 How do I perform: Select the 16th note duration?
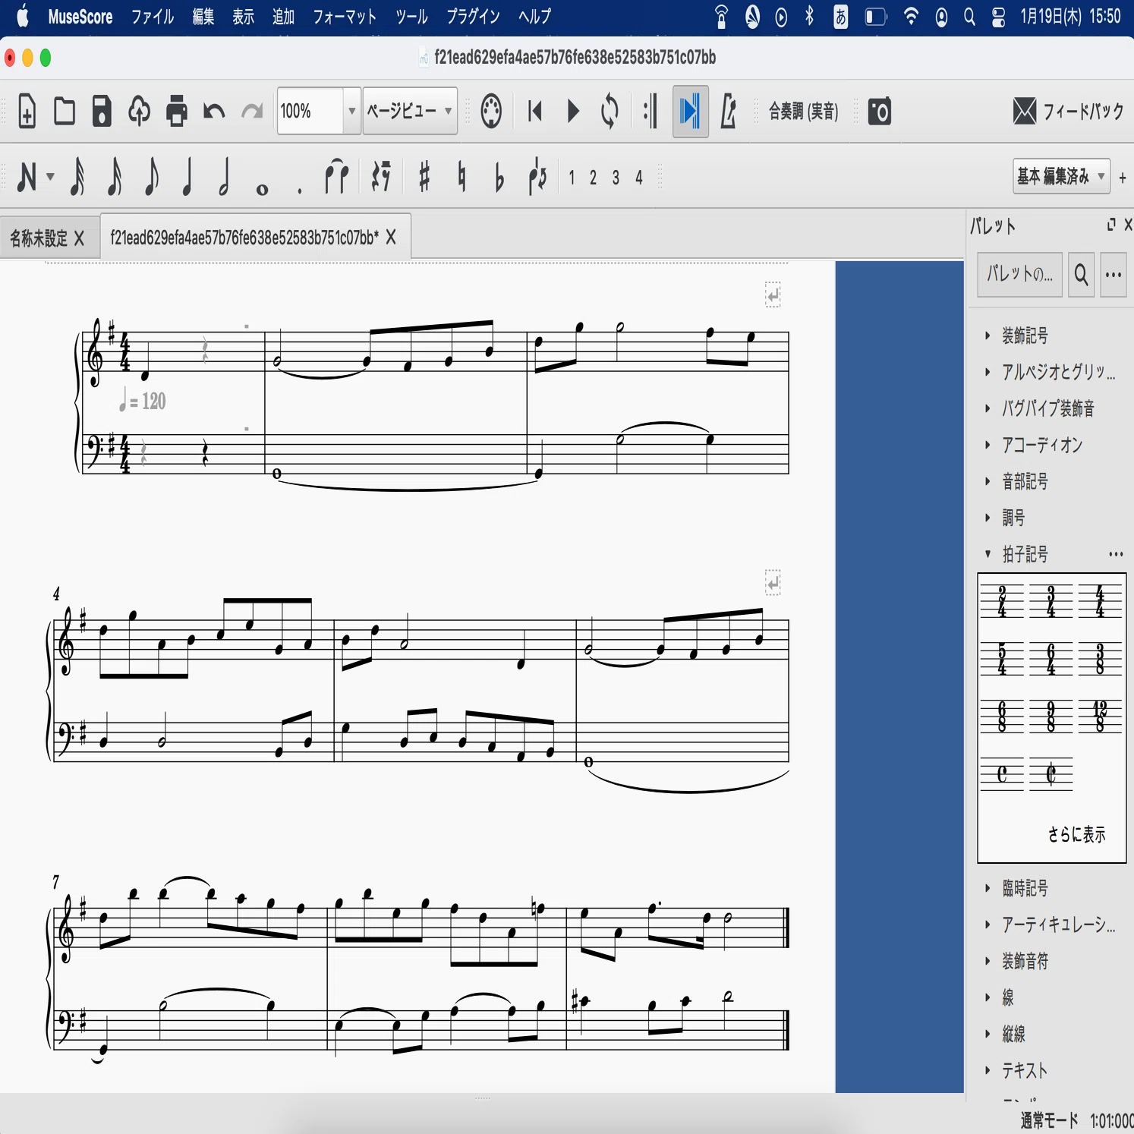tap(114, 177)
